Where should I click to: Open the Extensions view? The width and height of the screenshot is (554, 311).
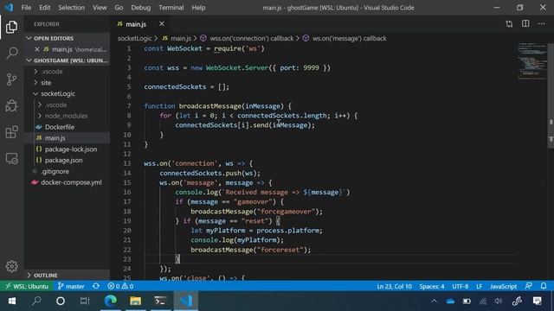11,132
